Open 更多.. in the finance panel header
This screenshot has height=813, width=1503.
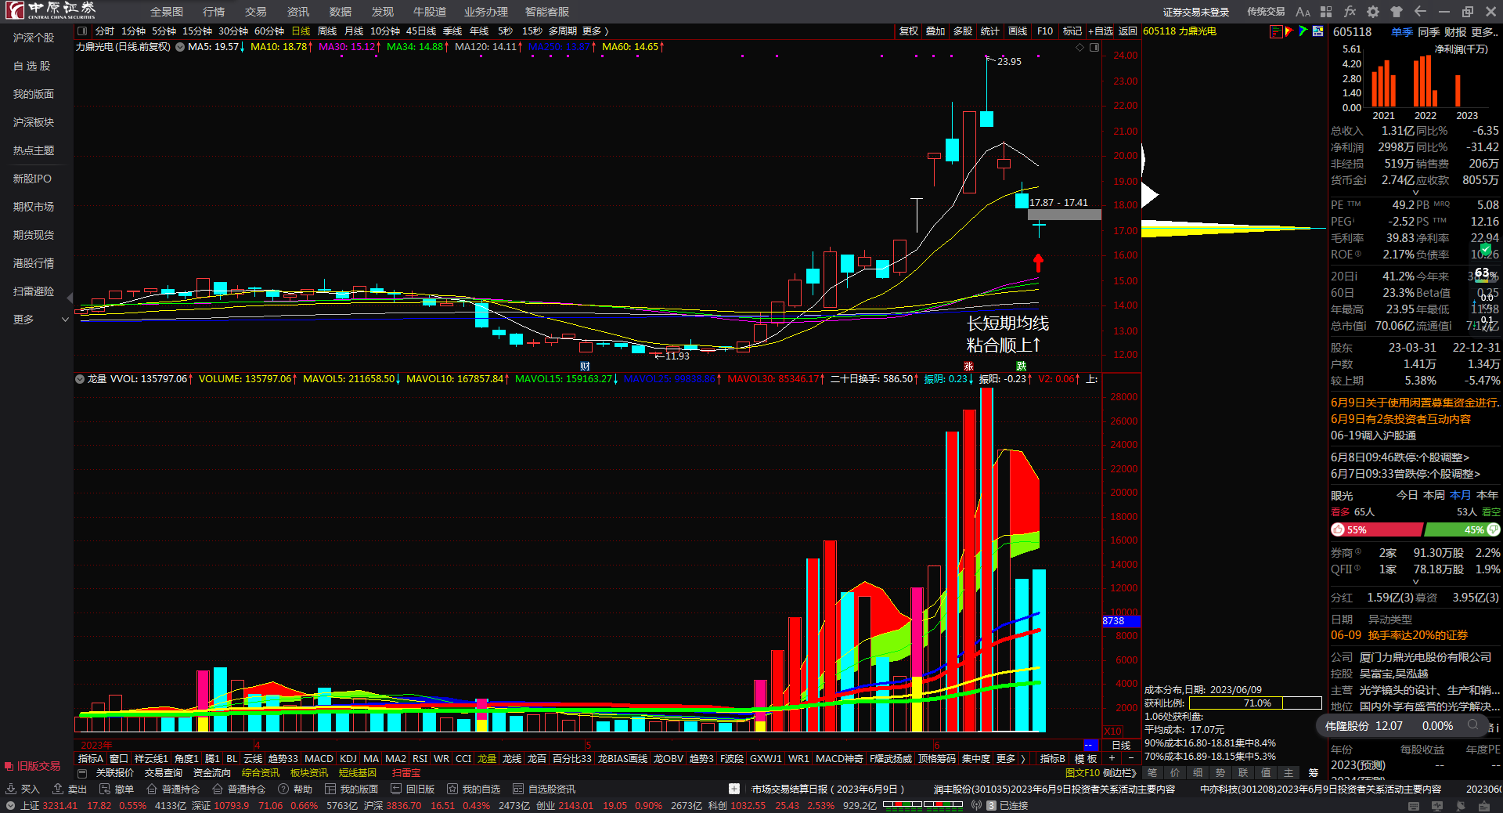pyautogui.click(x=1485, y=32)
